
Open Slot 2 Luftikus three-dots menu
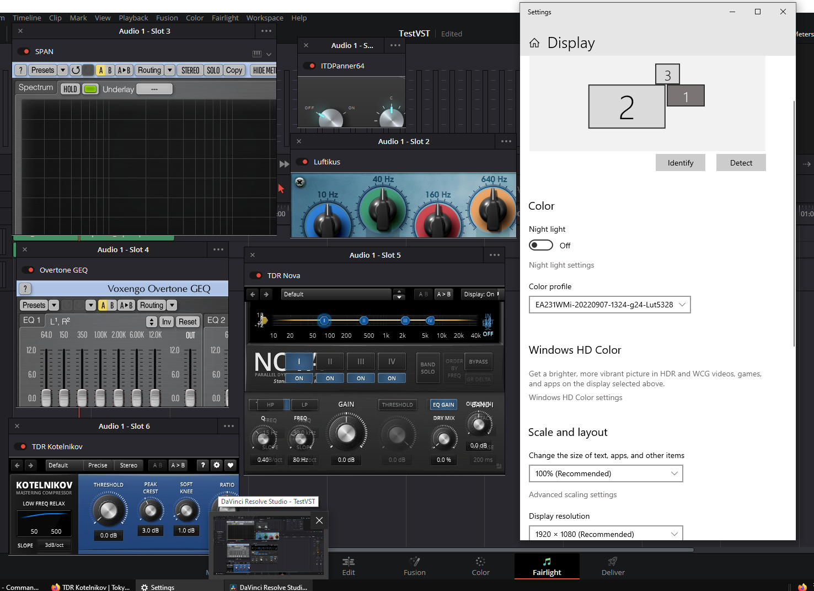click(506, 141)
